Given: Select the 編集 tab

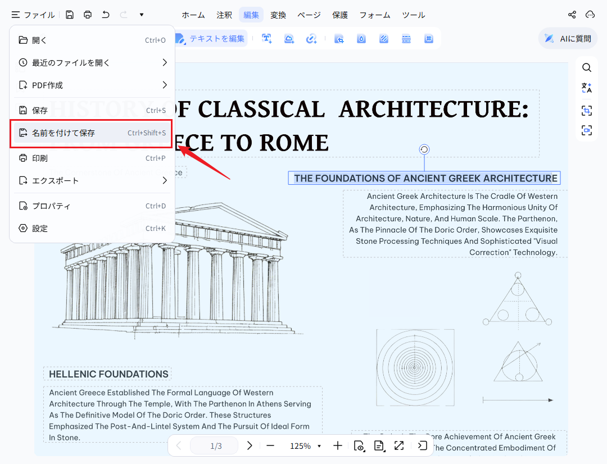Looking at the screenshot, I should tap(251, 15).
